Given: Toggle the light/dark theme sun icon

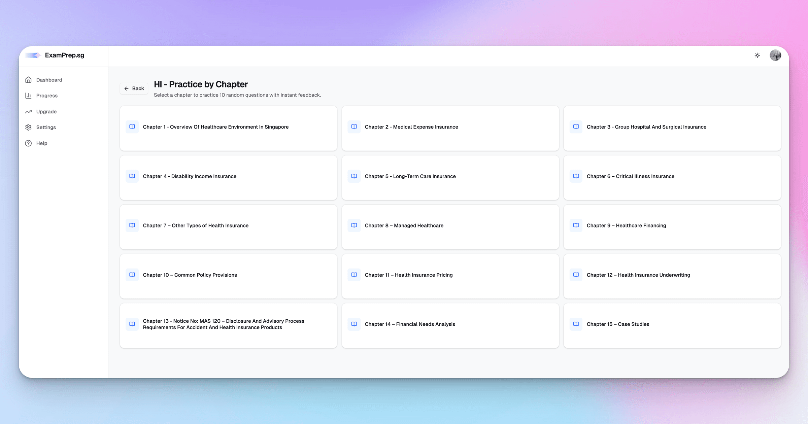Looking at the screenshot, I should coord(757,56).
